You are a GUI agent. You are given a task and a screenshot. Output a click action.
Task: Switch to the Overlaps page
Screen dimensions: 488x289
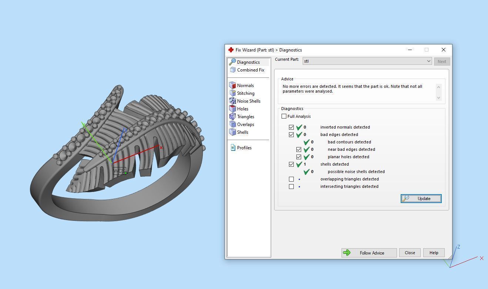pos(246,124)
